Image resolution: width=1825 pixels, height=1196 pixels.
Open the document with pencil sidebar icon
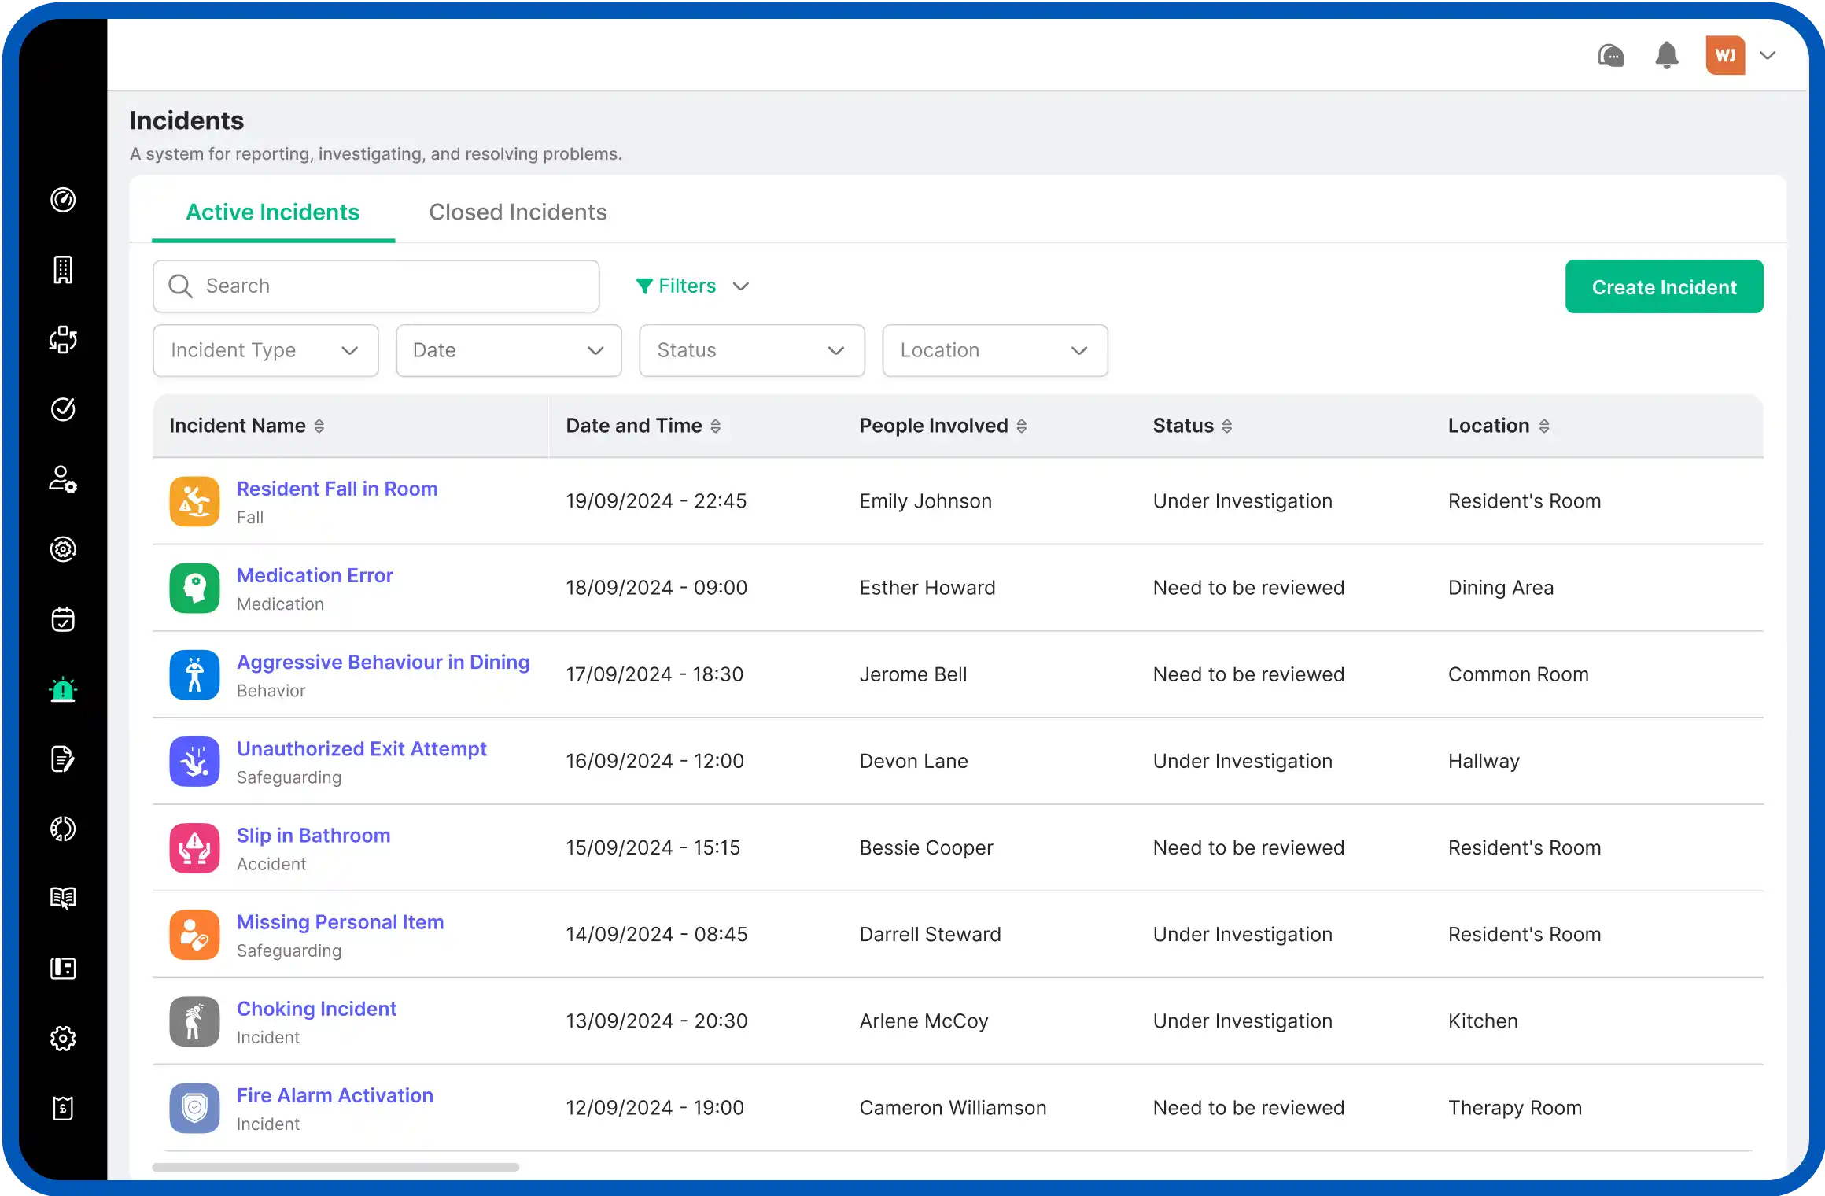click(63, 759)
